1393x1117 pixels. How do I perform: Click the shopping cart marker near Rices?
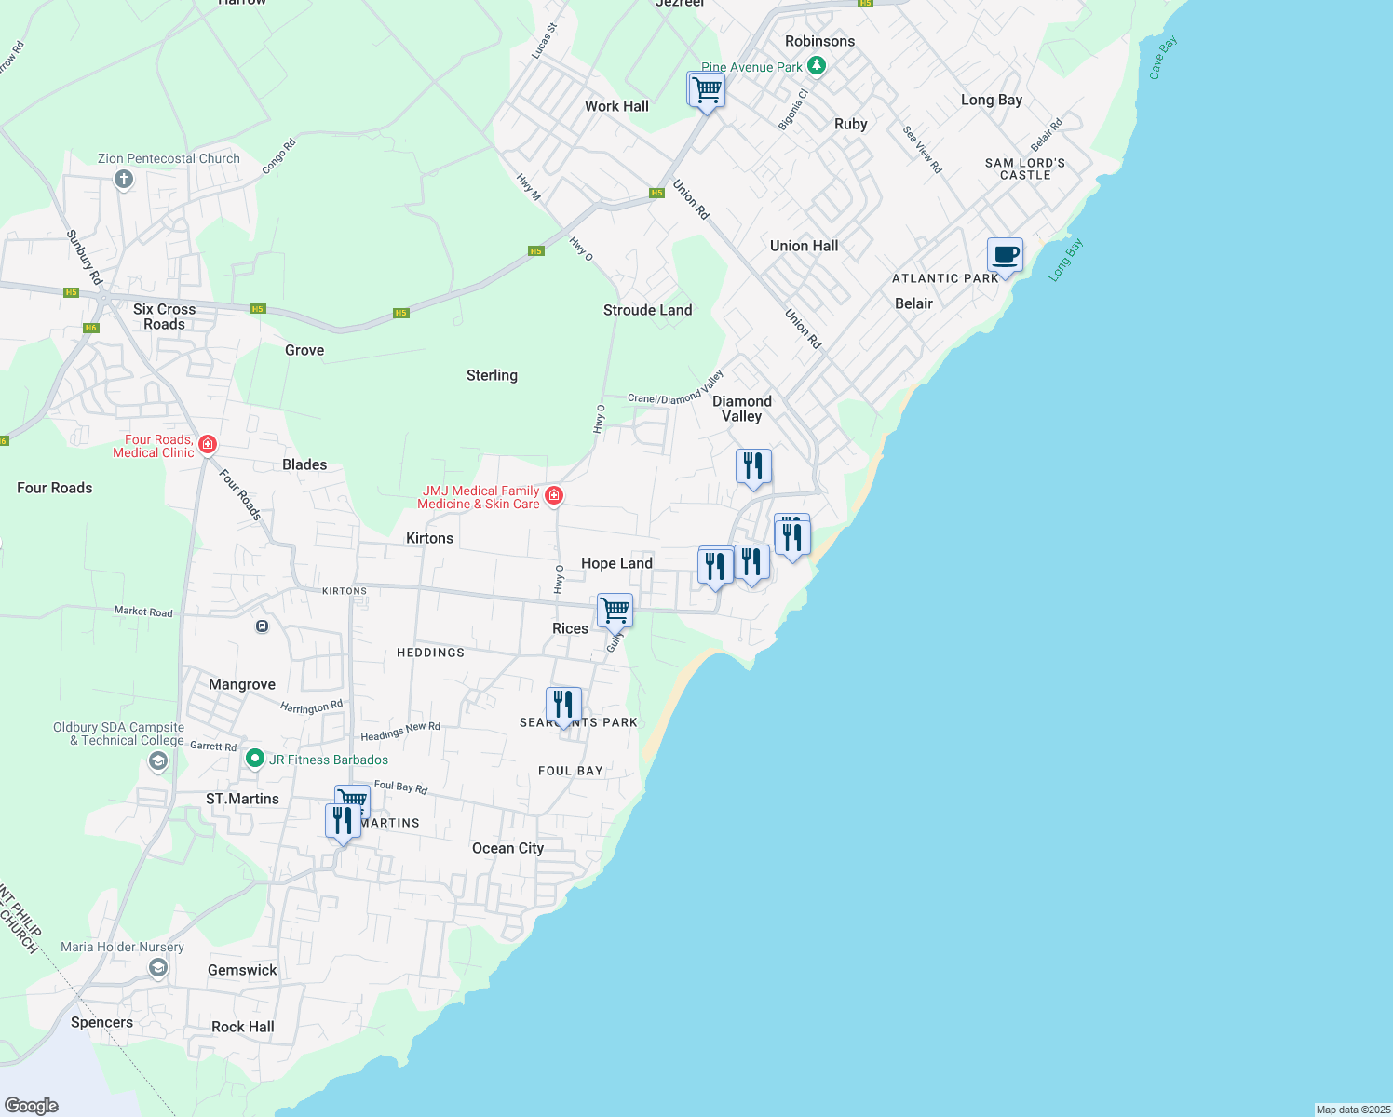pos(615,612)
